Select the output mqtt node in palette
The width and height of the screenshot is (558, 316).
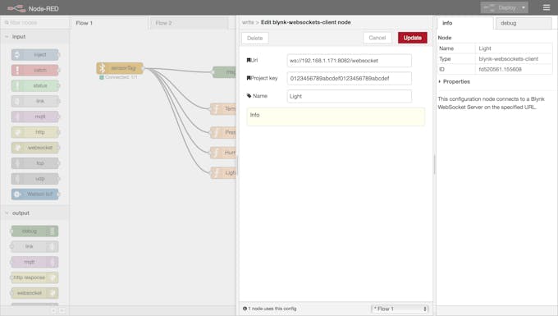pyautogui.click(x=34, y=263)
